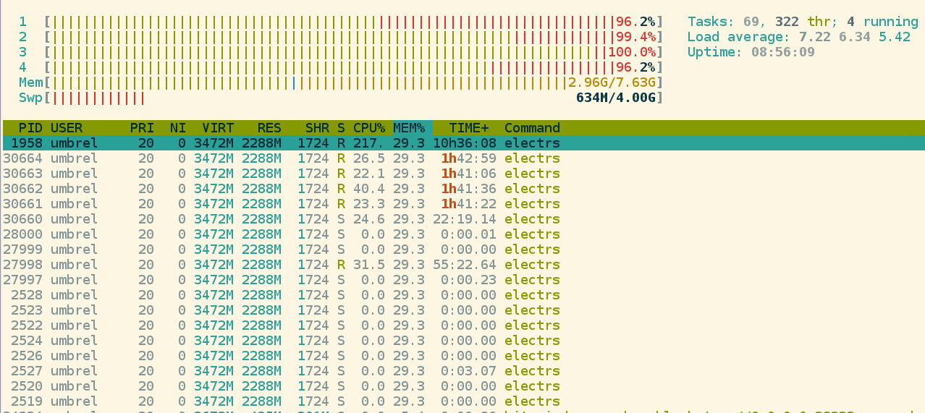This screenshot has height=413, width=925.
Task: Select process row with PID 2523
Action: (463, 310)
